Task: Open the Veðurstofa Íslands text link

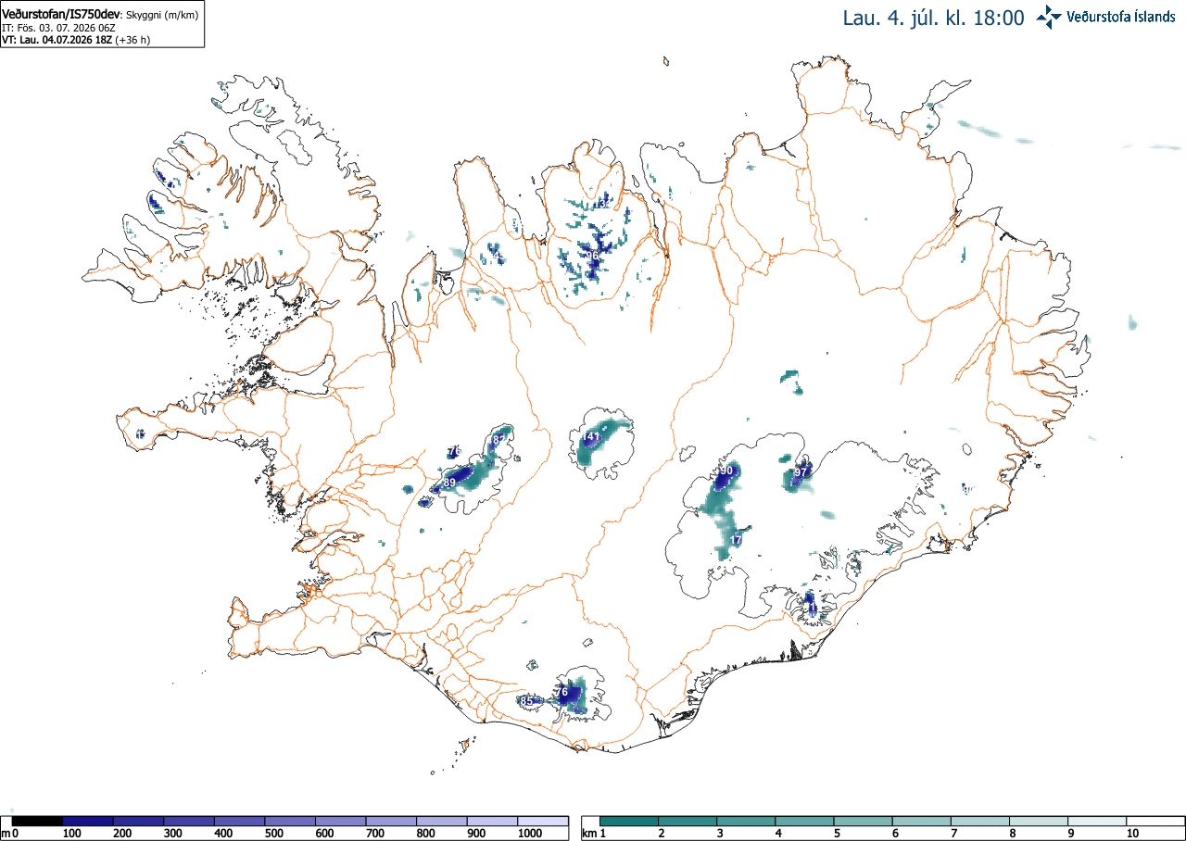Action: (x=1121, y=17)
